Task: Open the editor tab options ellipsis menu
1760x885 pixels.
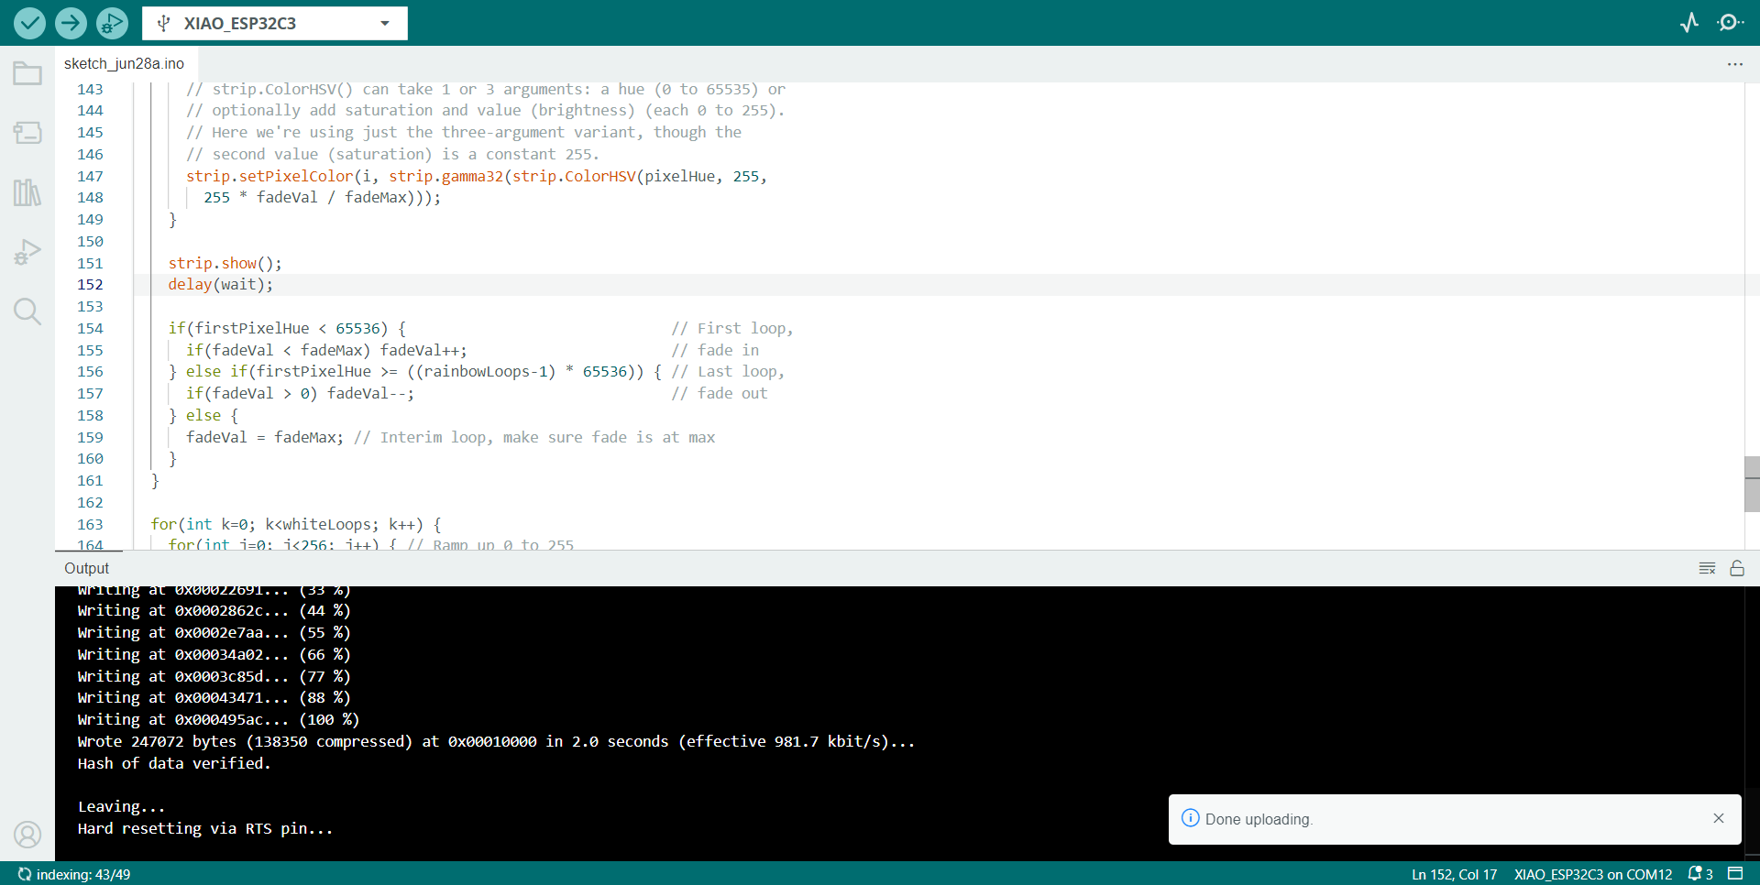Action: 1735,64
